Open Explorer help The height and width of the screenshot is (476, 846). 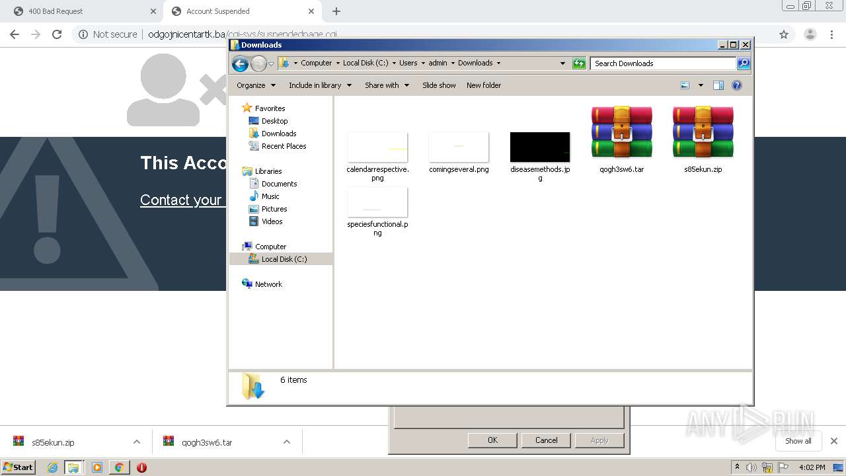click(737, 85)
